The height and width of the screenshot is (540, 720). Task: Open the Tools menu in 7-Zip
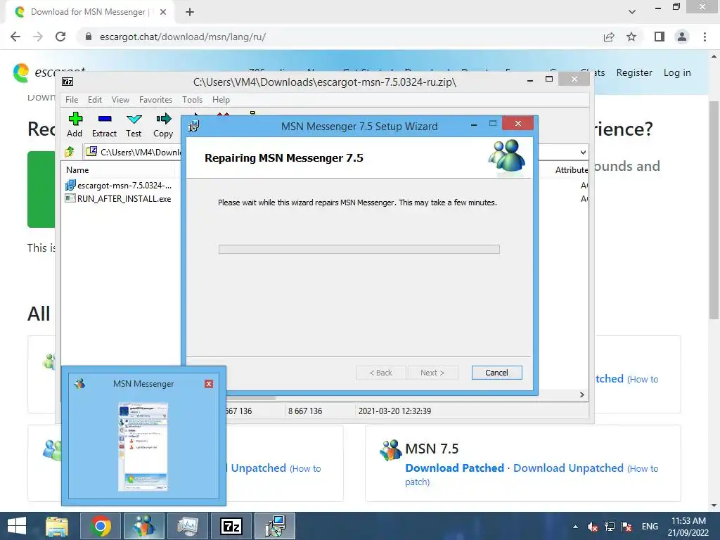pyautogui.click(x=192, y=100)
